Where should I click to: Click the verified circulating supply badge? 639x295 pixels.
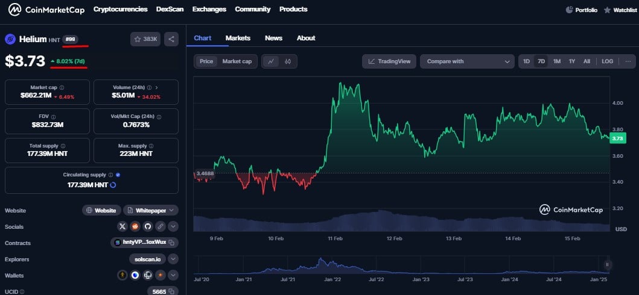tap(118, 175)
